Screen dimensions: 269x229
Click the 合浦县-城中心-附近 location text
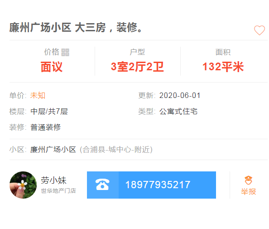pyautogui.click(x=116, y=150)
